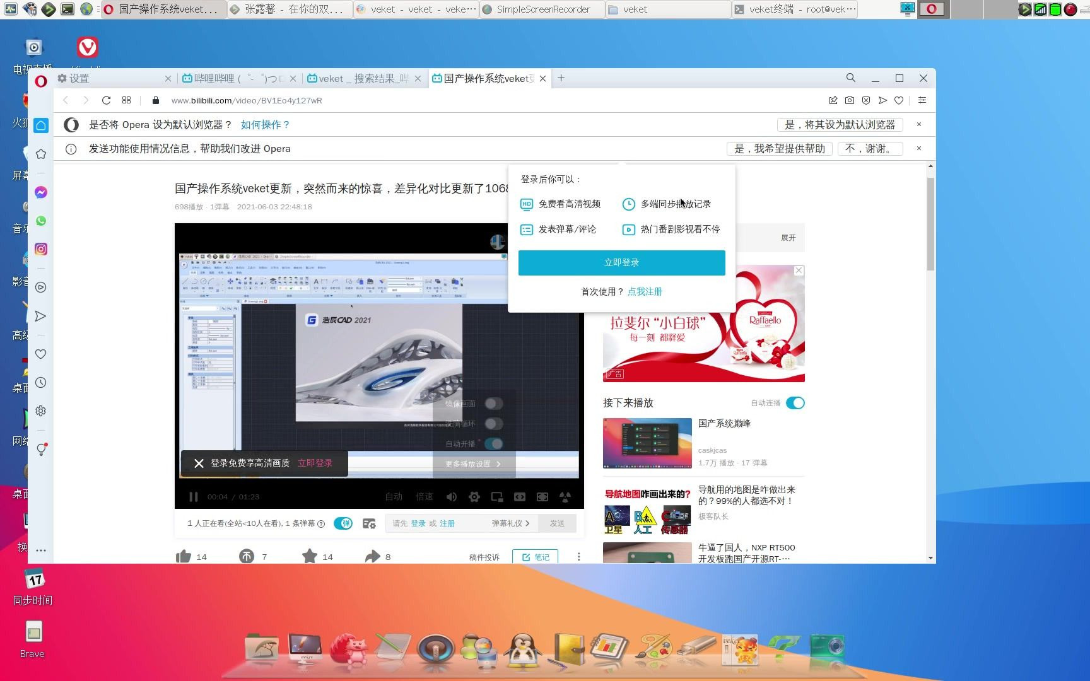The height and width of the screenshot is (681, 1090).
Task: Open the penguin icon in the dock
Action: click(523, 649)
